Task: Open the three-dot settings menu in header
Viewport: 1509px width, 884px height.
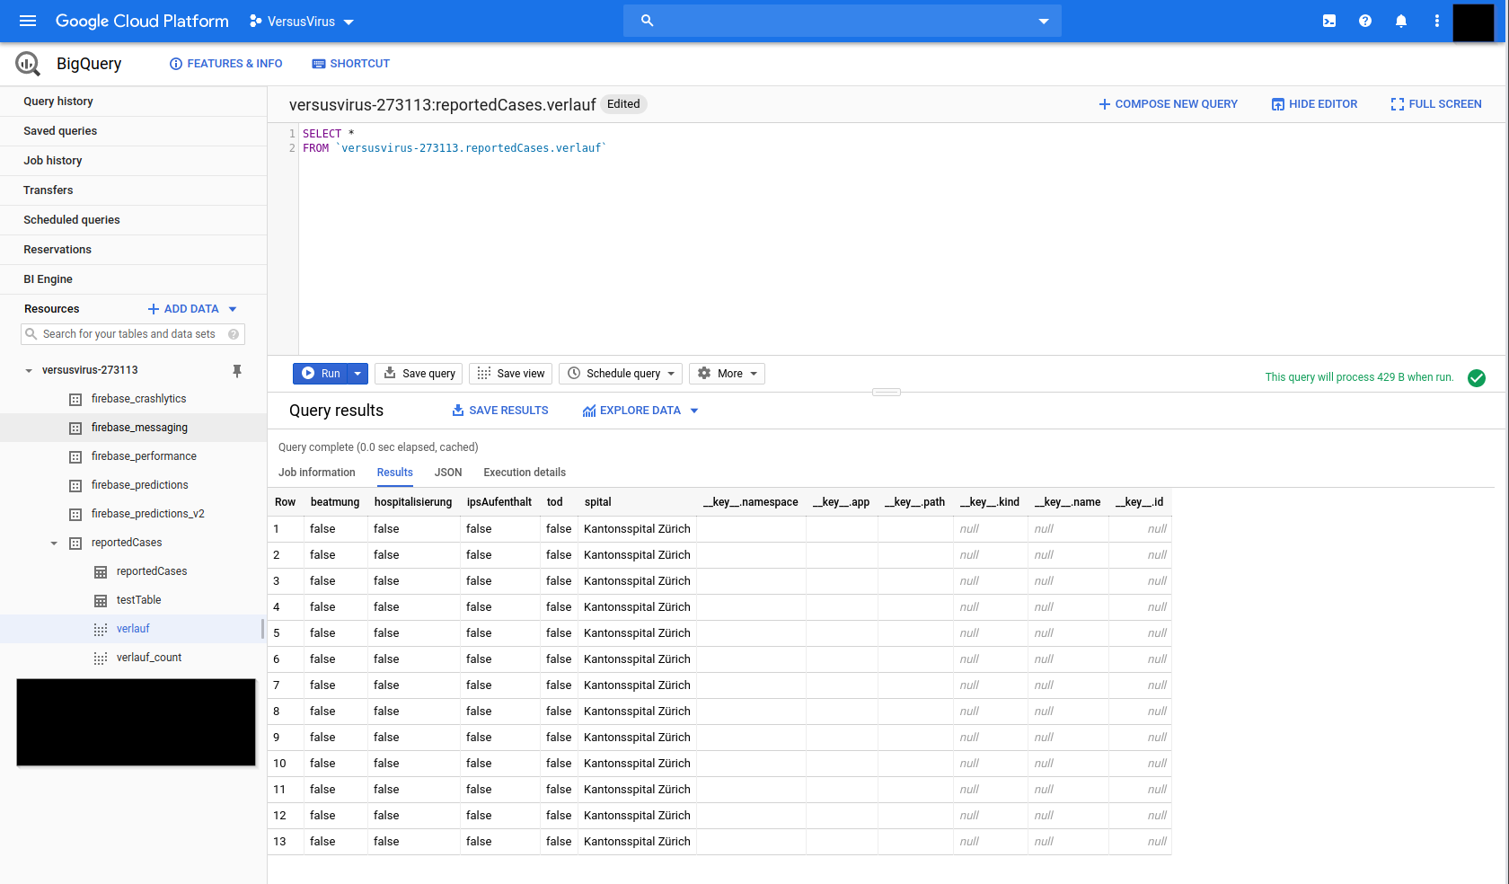Action: tap(1437, 21)
